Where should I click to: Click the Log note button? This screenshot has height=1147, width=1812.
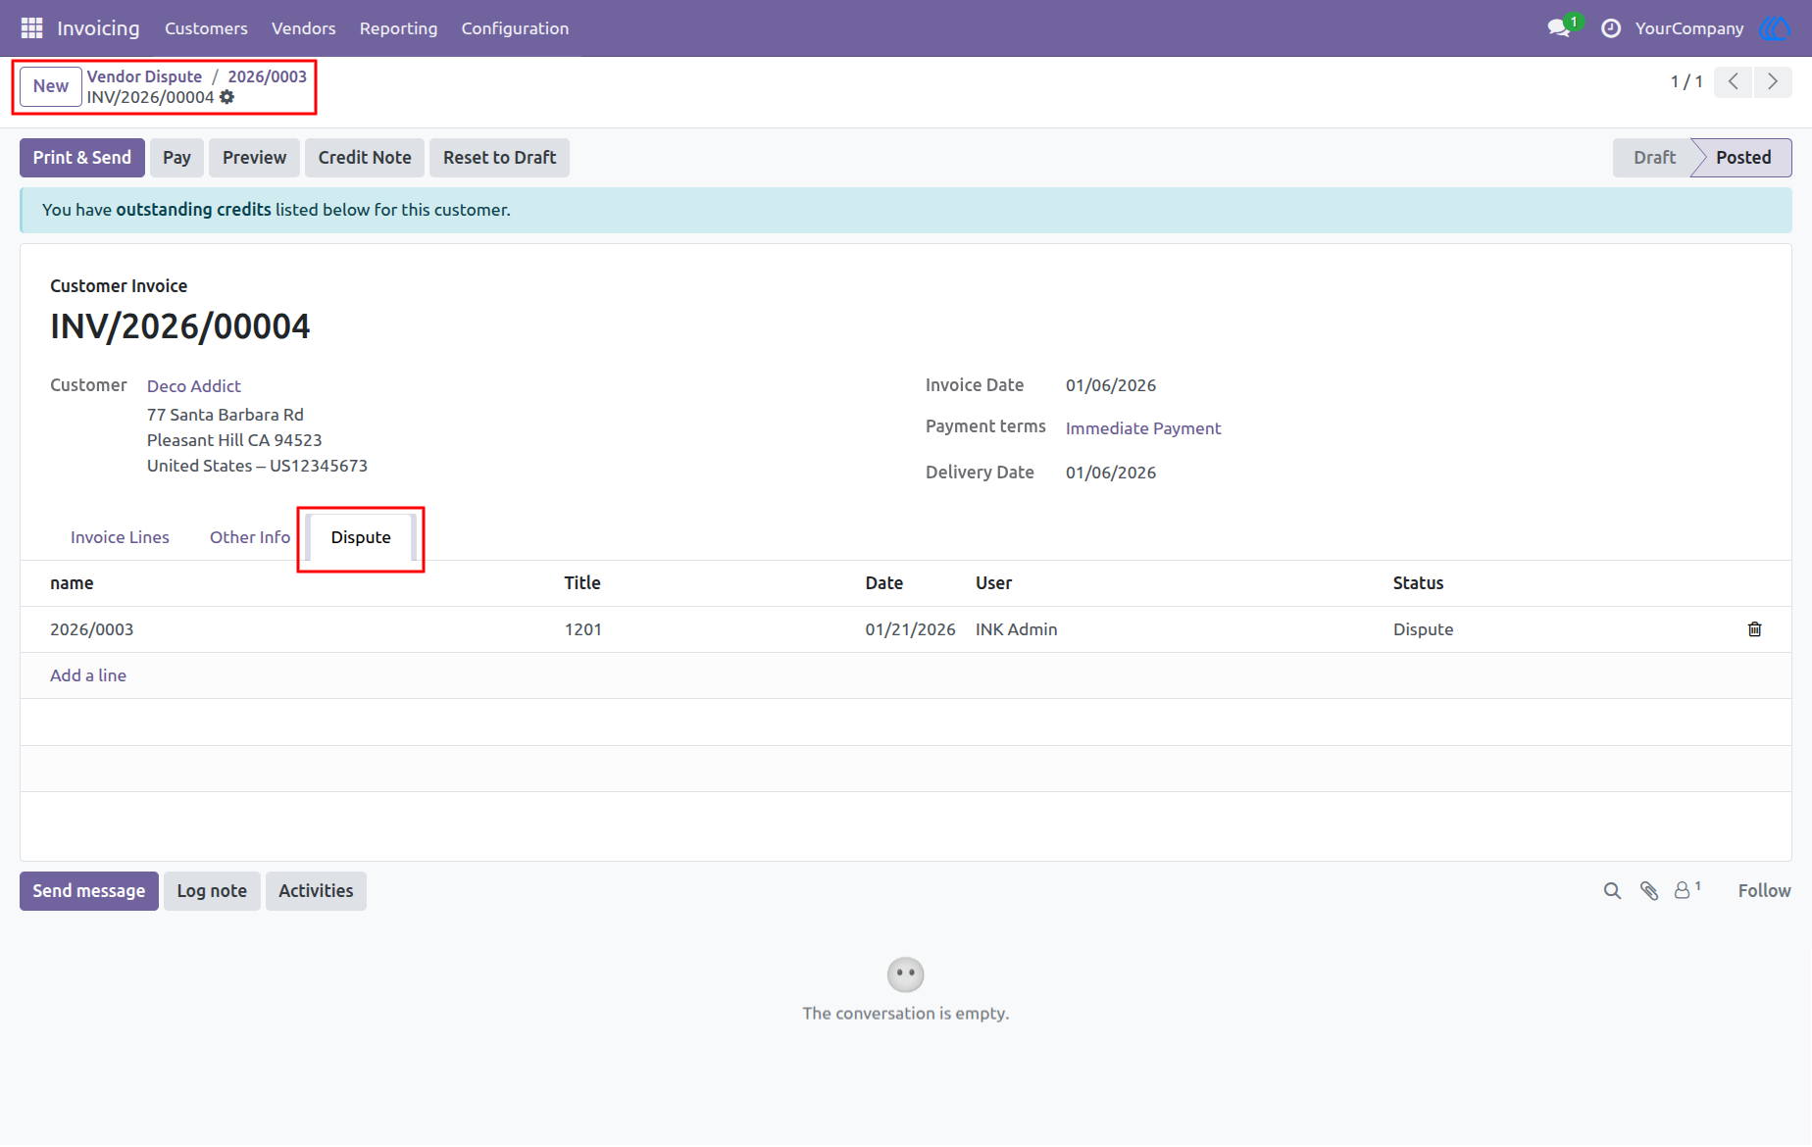coord(212,891)
